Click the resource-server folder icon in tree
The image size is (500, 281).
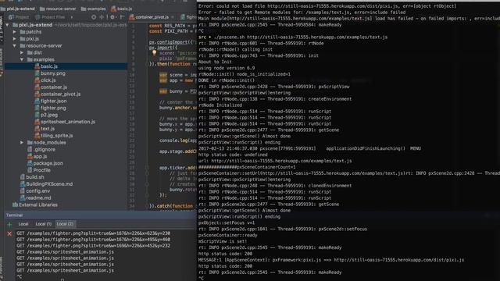23,46
